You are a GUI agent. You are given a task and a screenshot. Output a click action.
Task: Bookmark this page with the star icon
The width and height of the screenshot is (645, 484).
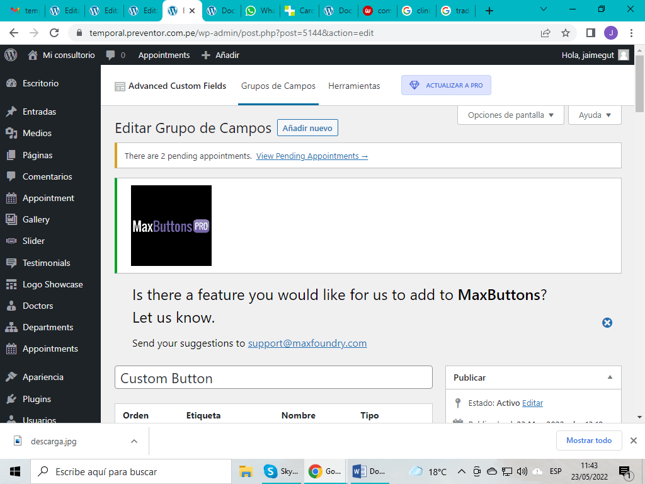[x=566, y=33]
